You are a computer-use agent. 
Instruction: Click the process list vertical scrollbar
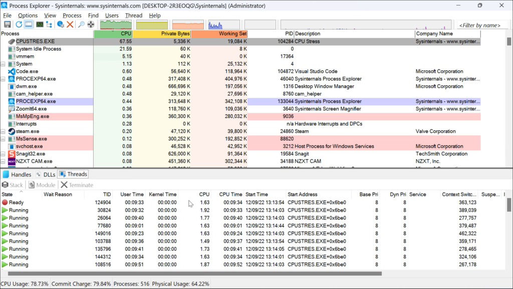point(509,41)
